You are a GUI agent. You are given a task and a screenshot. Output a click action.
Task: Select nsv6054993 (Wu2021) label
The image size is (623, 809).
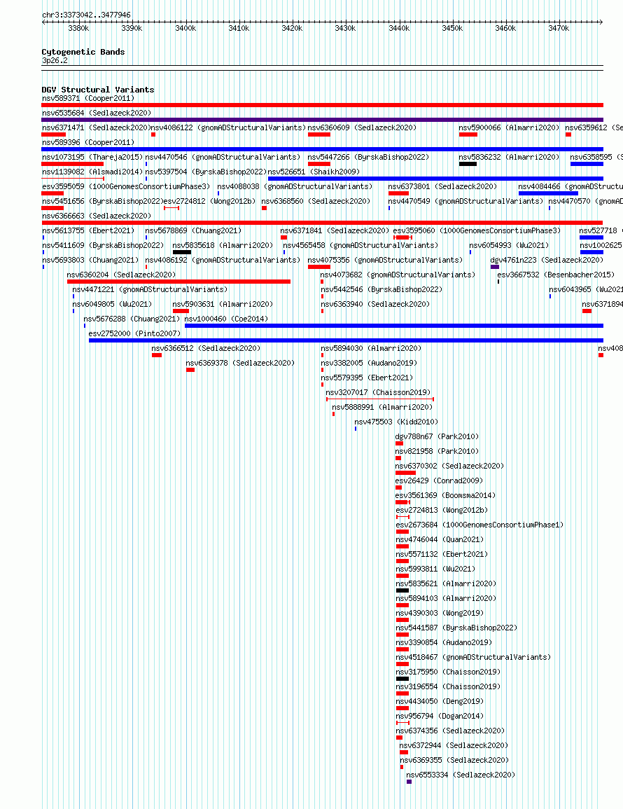[509, 245]
